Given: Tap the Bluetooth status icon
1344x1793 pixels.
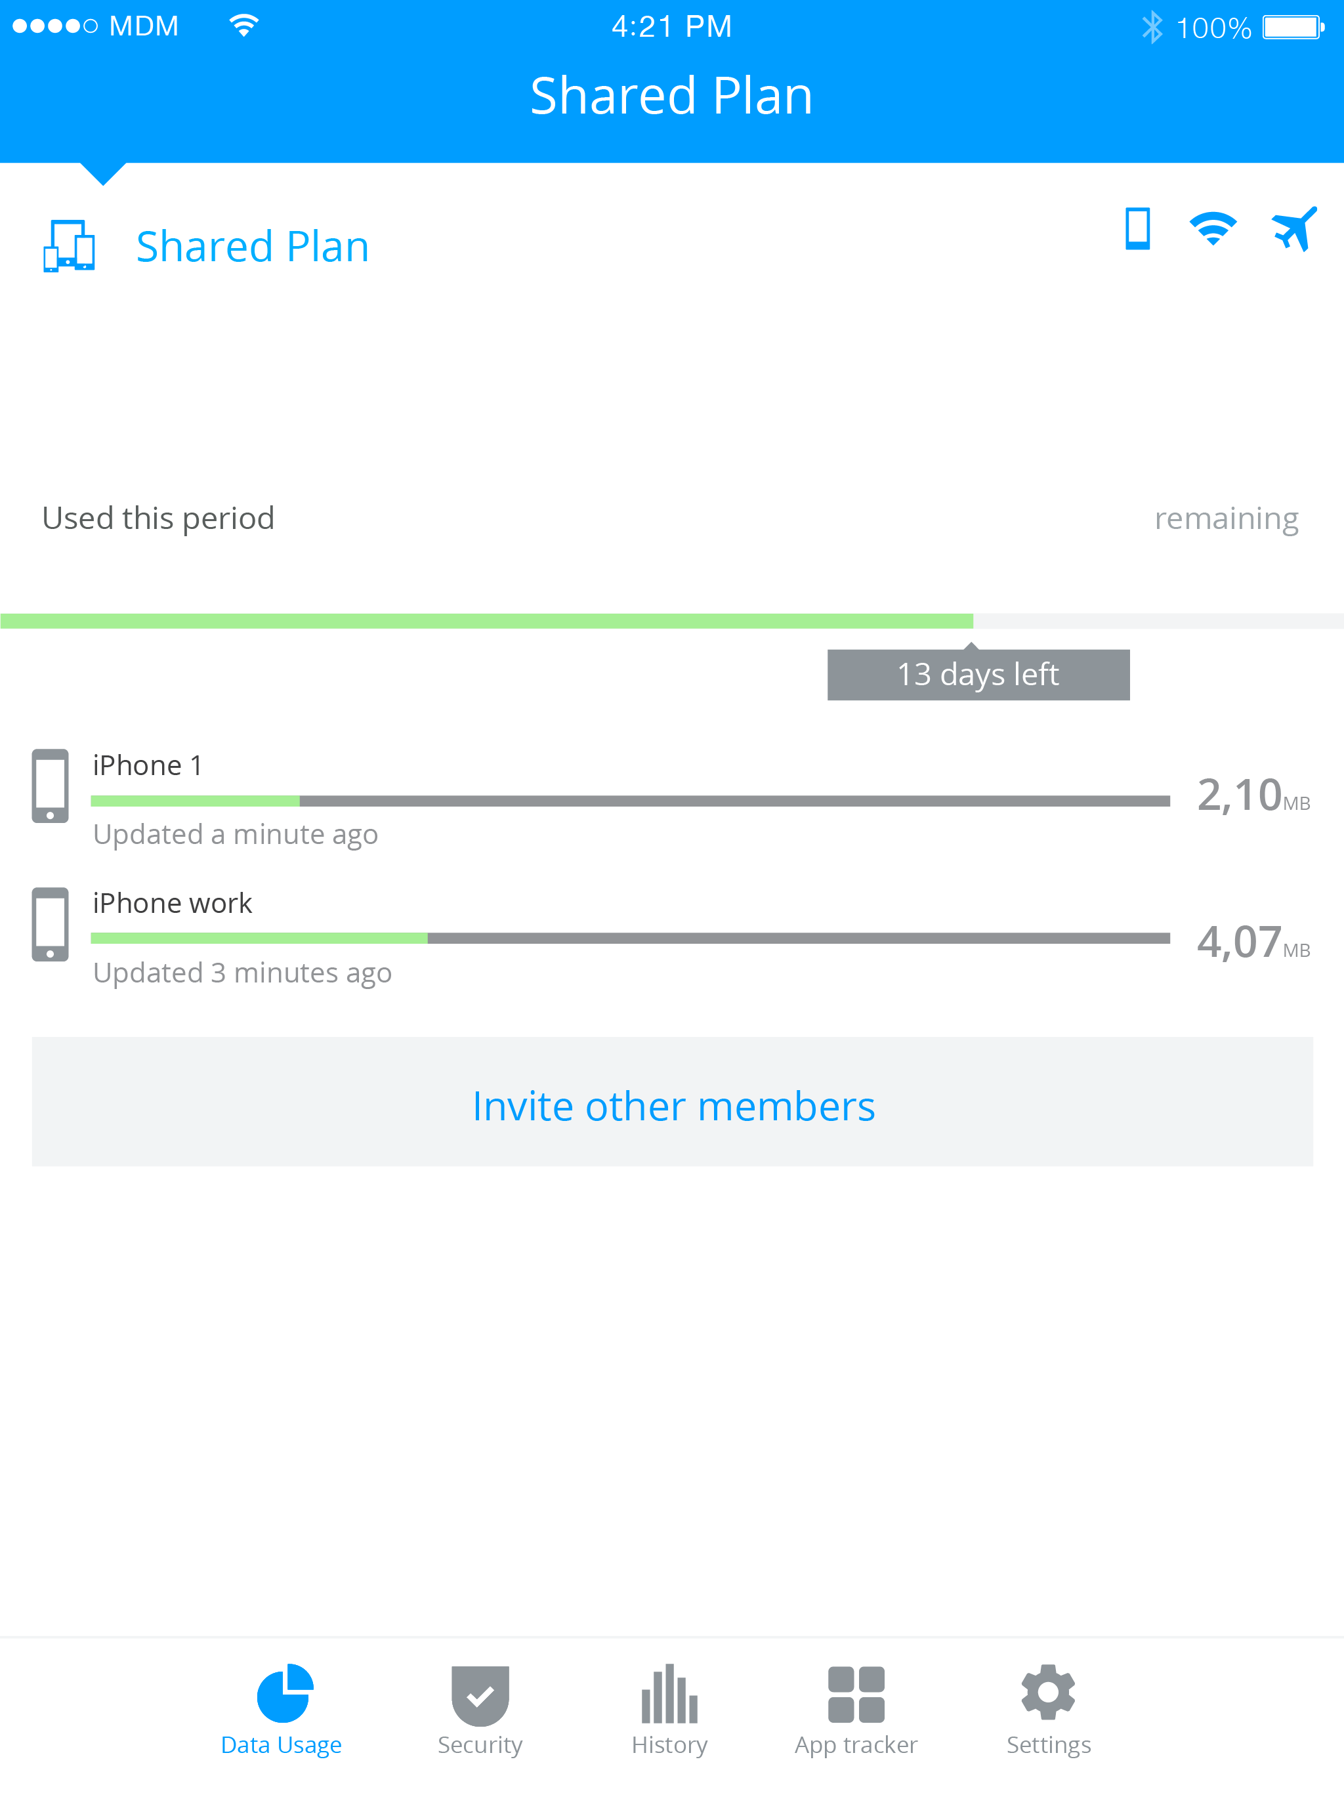Looking at the screenshot, I should [1152, 28].
